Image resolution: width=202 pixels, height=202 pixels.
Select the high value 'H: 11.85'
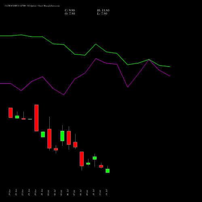pos(103,11)
